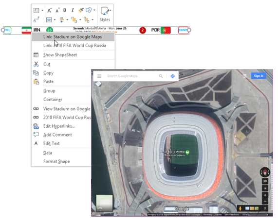Click the first photo thumbnail beside pegman
The width and height of the screenshot is (278, 224).
click(247, 208)
